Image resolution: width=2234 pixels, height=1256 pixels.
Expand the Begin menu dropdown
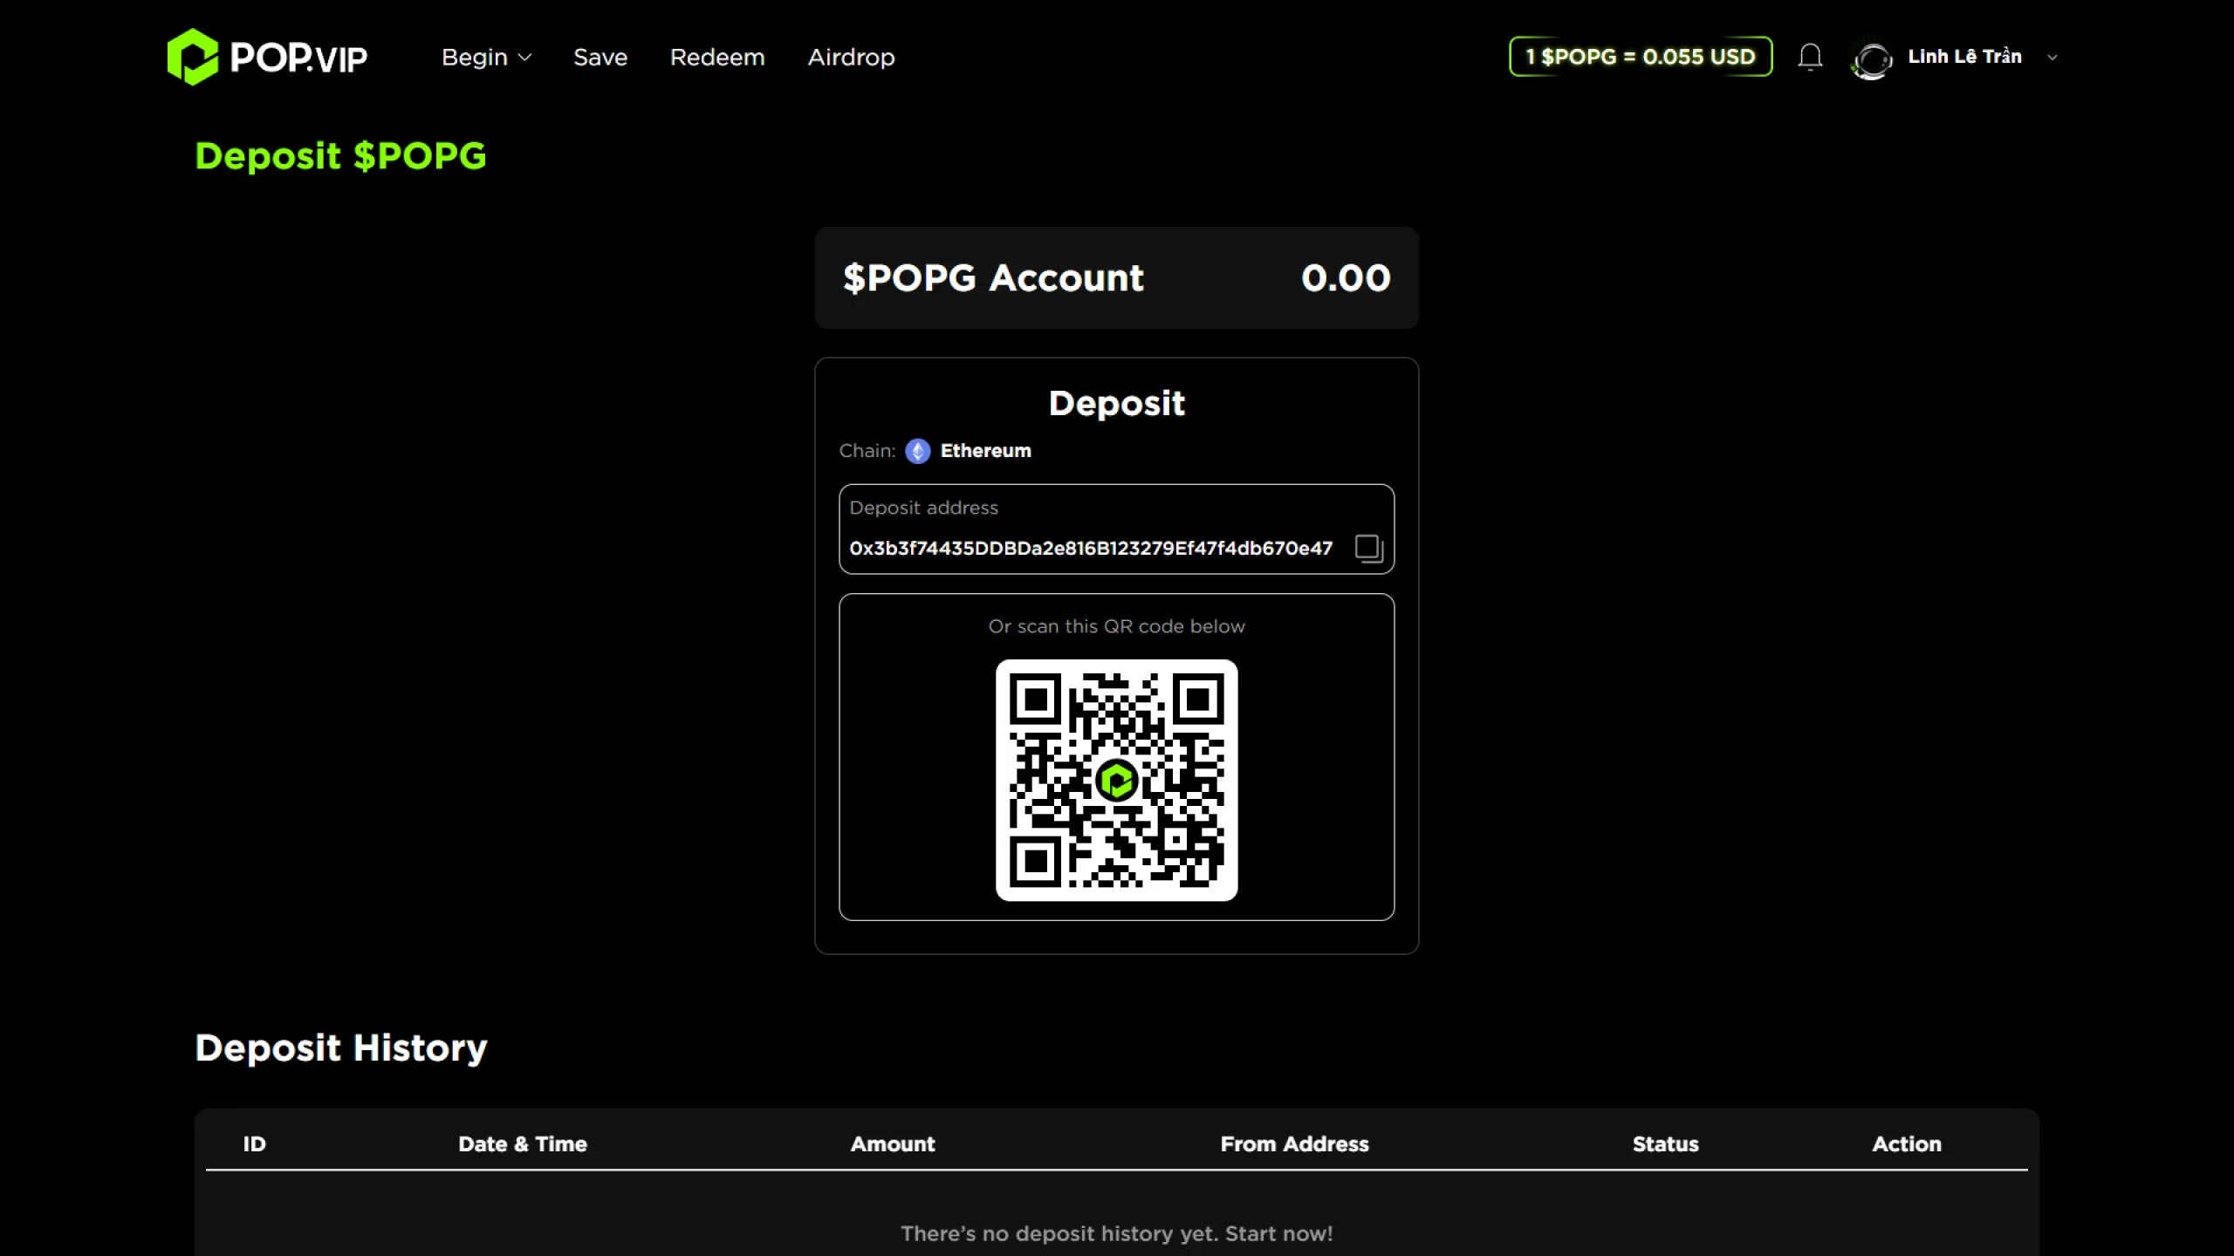click(x=486, y=58)
